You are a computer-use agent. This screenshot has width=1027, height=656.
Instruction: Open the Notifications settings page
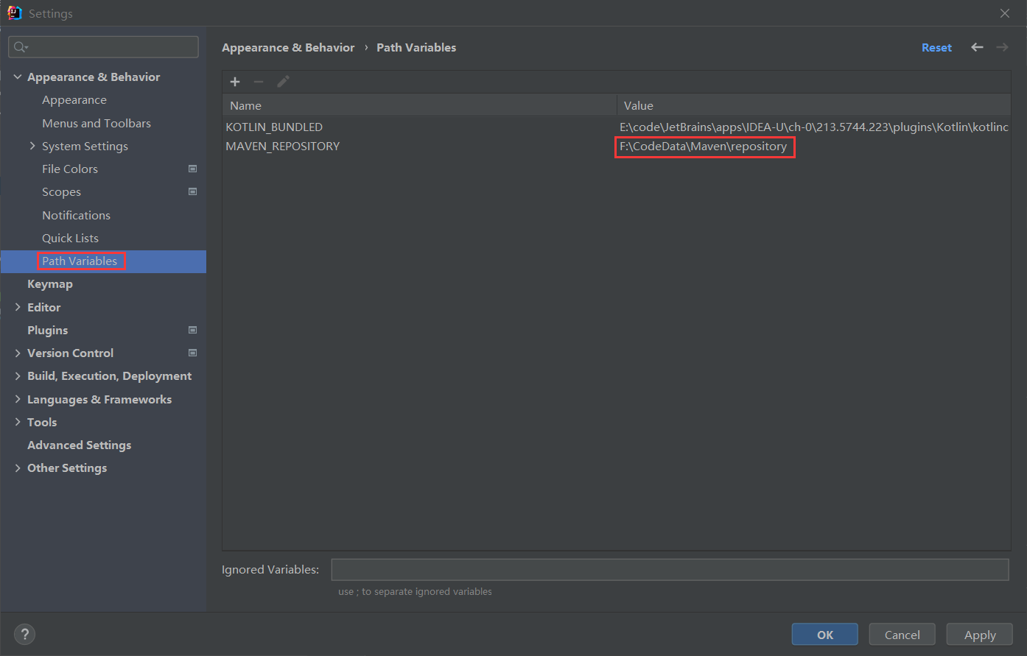[76, 215]
